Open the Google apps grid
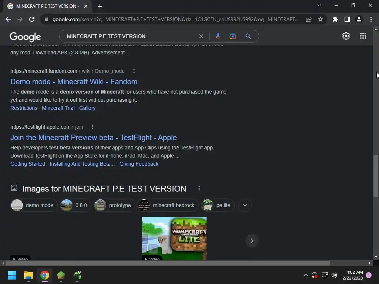This screenshot has width=379, height=284. [363, 36]
